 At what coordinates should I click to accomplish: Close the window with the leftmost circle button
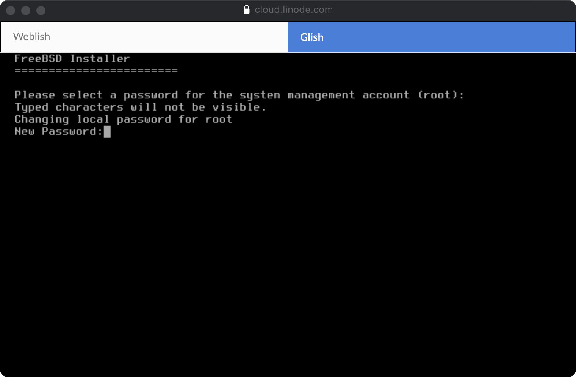pyautogui.click(x=11, y=11)
